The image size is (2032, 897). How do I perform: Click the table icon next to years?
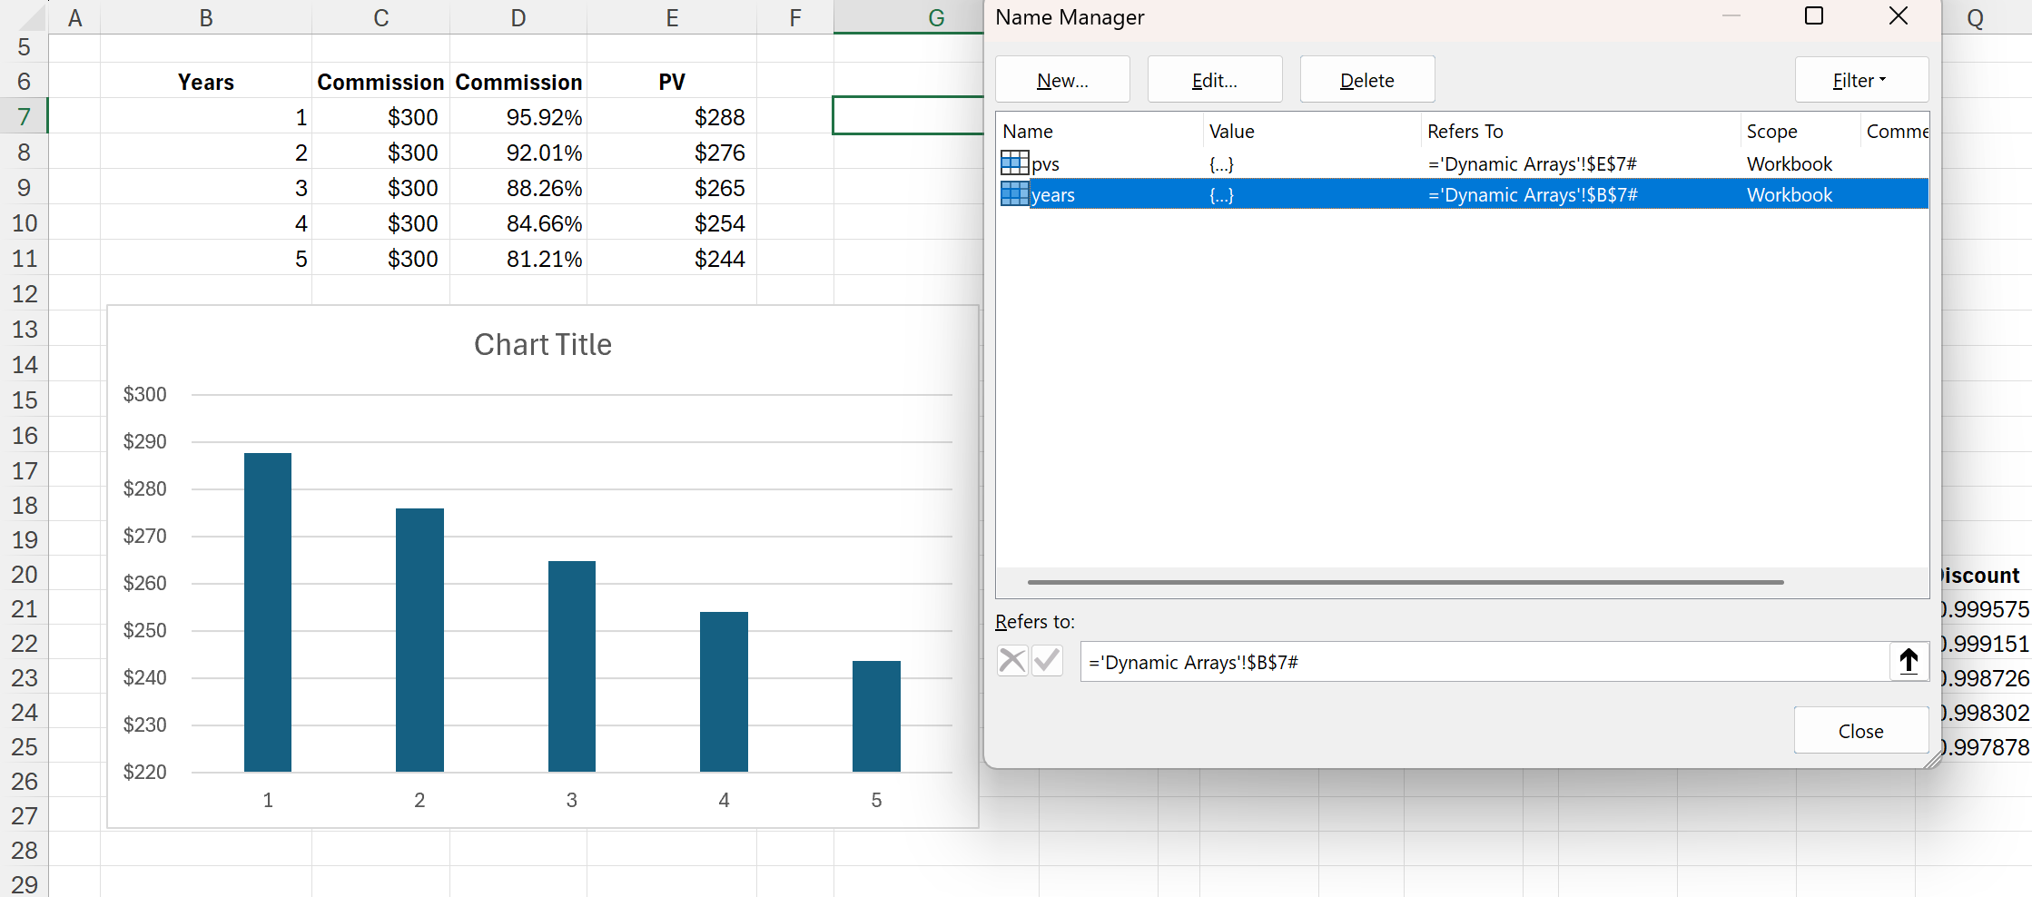1014,194
